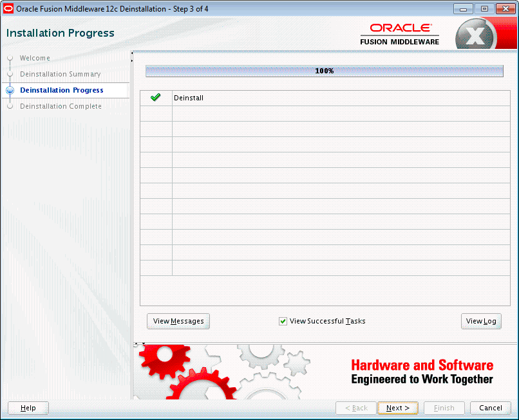The image size is (519, 420).
Task: Go to the Next step
Action: tap(398, 408)
